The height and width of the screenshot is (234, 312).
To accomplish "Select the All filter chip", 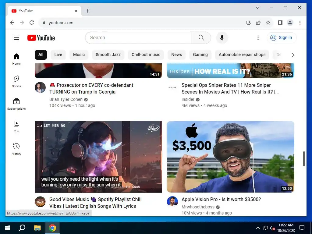I will click(41, 55).
